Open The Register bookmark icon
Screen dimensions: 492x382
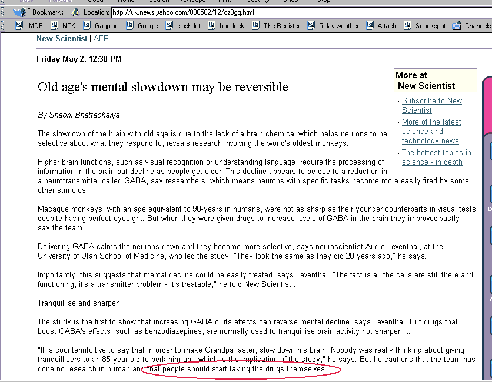[256, 25]
